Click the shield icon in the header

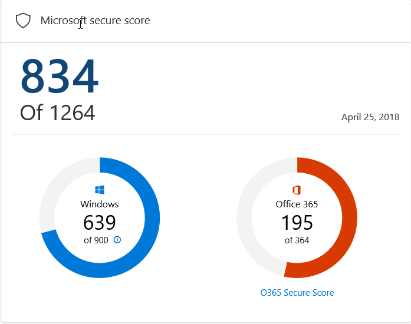pos(23,21)
